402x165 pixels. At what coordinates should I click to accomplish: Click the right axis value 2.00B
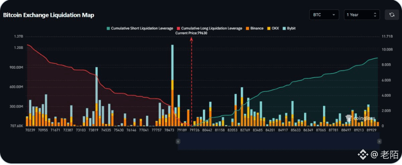tap(386, 111)
